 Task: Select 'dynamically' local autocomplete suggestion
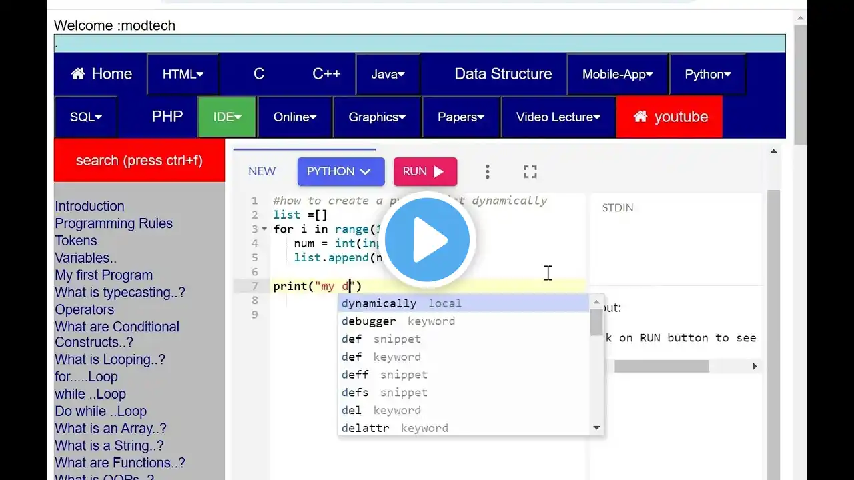(464, 303)
